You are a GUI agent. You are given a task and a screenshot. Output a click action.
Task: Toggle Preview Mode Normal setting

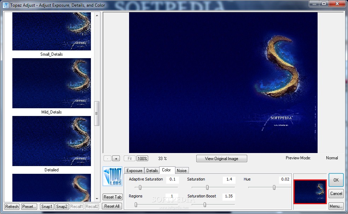[x=332, y=158]
